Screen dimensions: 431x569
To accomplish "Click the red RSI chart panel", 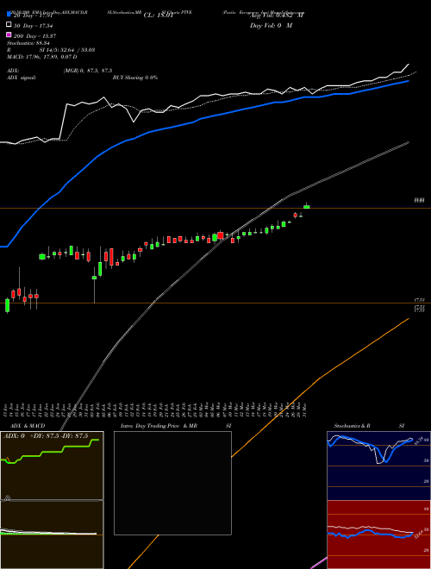I will click(378, 535).
